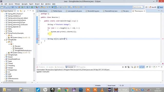Switch to the ReverseString.java editor tab
The width and height of the screenshot is (164, 92).
tap(92, 11)
